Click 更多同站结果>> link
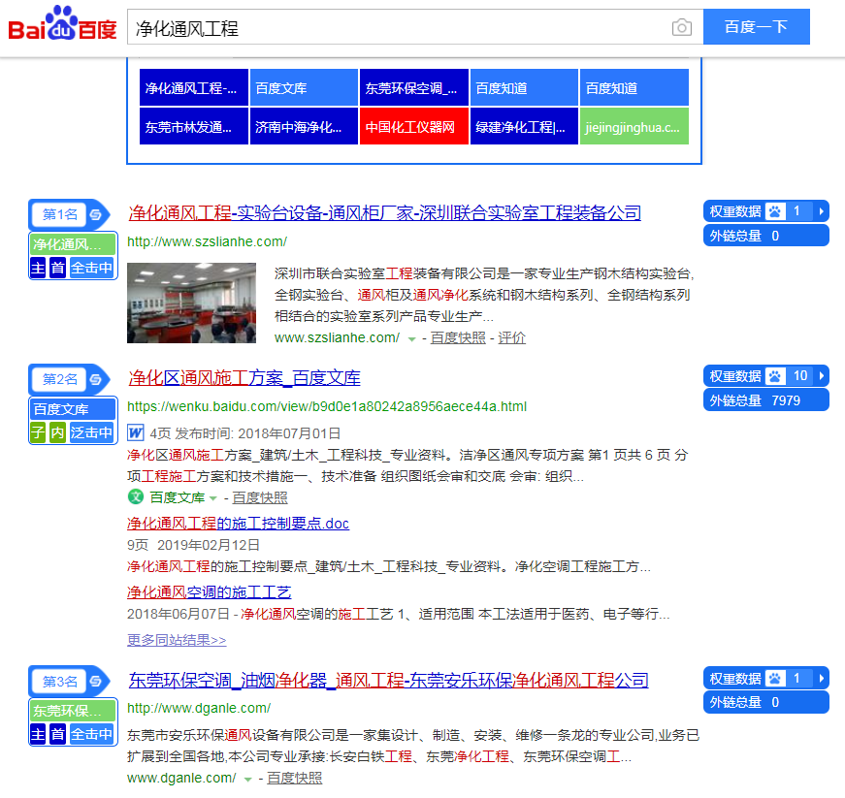 (x=177, y=640)
